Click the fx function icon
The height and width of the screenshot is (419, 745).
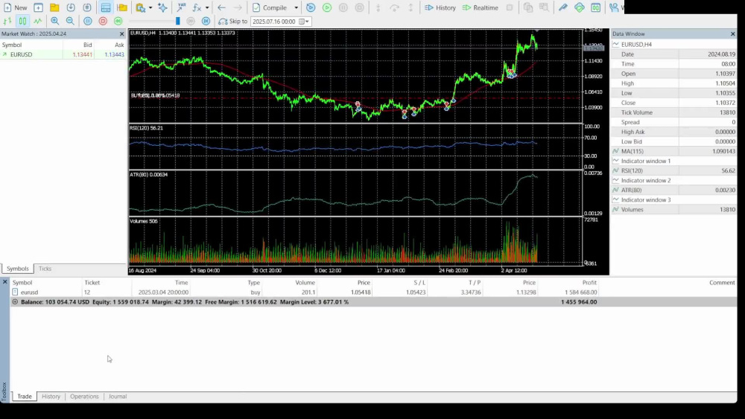click(x=197, y=7)
